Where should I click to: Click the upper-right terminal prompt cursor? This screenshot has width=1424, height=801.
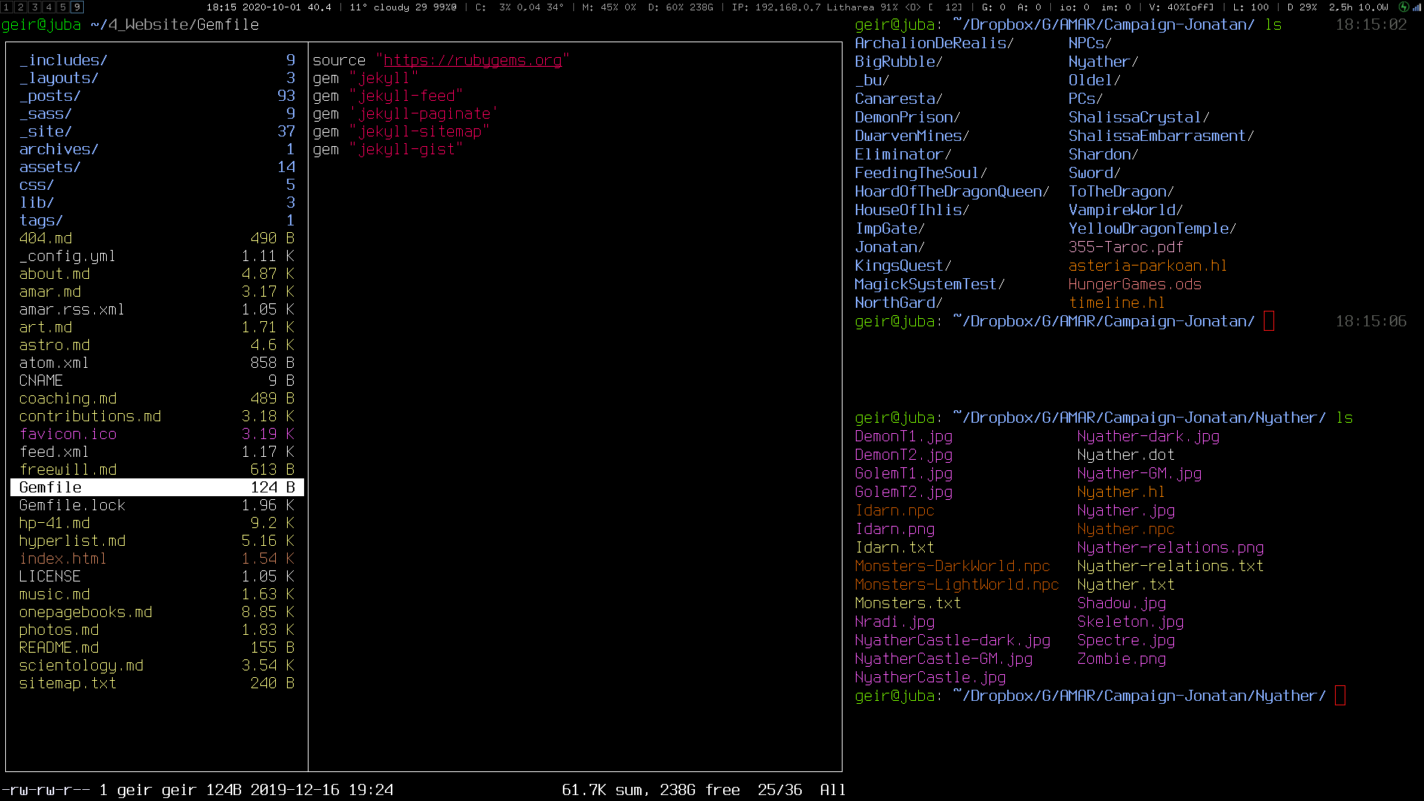(x=1269, y=321)
